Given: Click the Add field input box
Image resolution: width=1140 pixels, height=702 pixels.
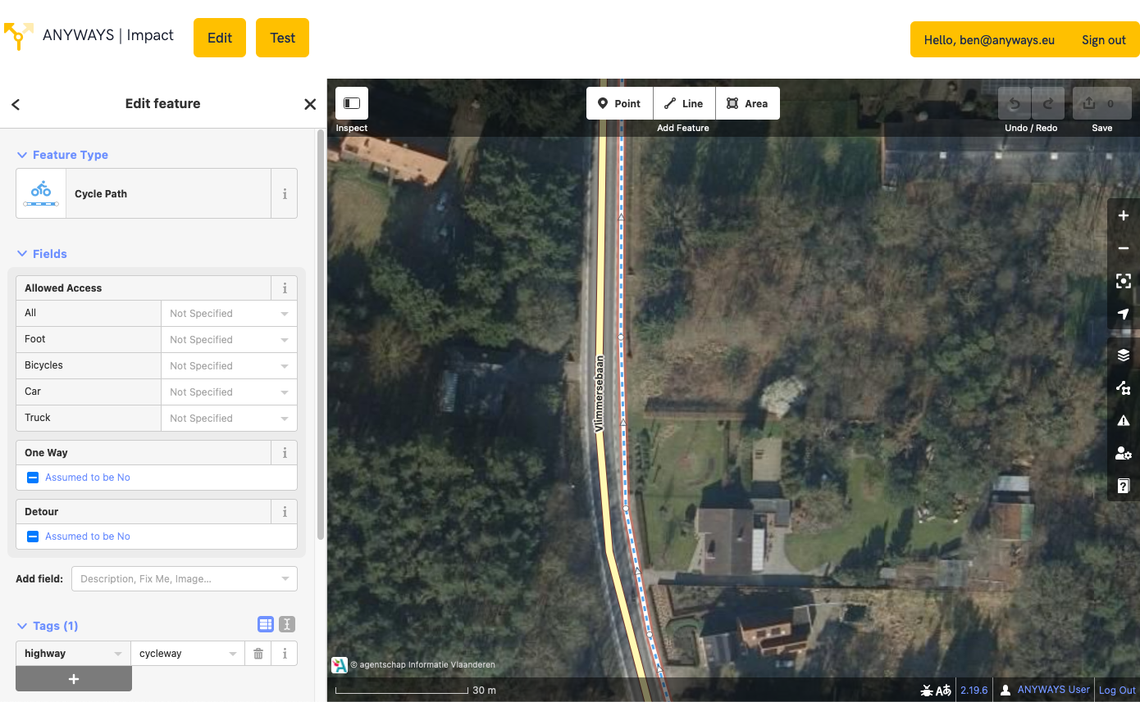Looking at the screenshot, I should [184, 578].
